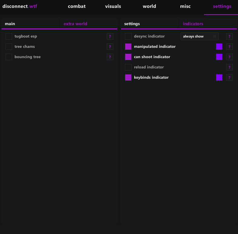Switch to the combat tab
Screen dimensions: 238x234
tap(77, 6)
